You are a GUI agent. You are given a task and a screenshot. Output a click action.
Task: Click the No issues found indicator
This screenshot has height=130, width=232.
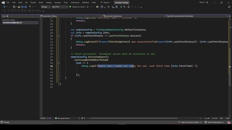pos(62,118)
